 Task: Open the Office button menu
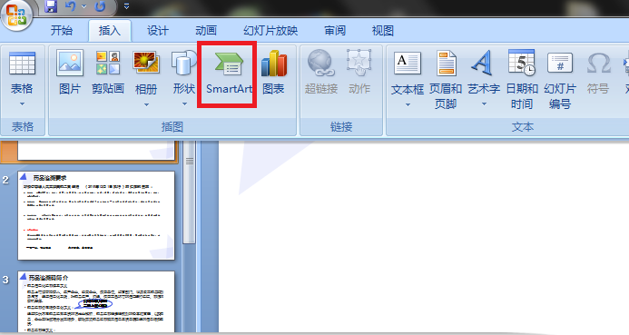click(16, 16)
